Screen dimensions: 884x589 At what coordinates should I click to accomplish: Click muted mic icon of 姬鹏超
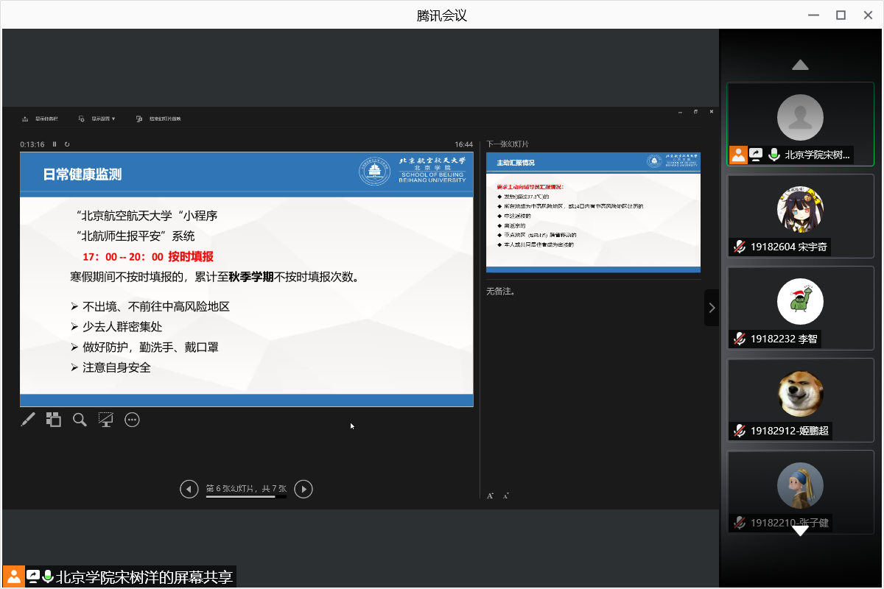click(740, 431)
